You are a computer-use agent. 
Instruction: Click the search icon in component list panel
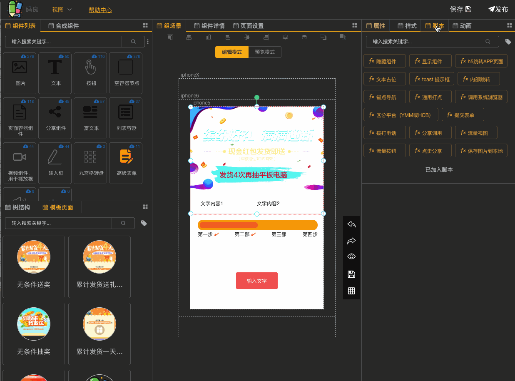133,42
